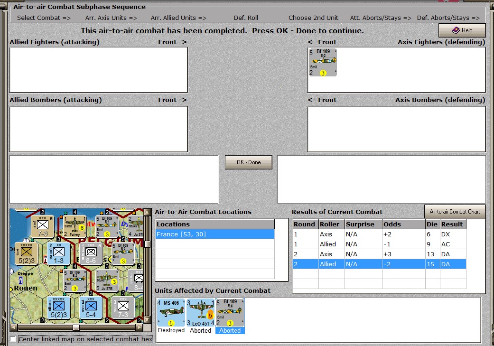494x346 pixels.
Task: Click the Arr. Axis Units subphase step
Action: pos(111,18)
